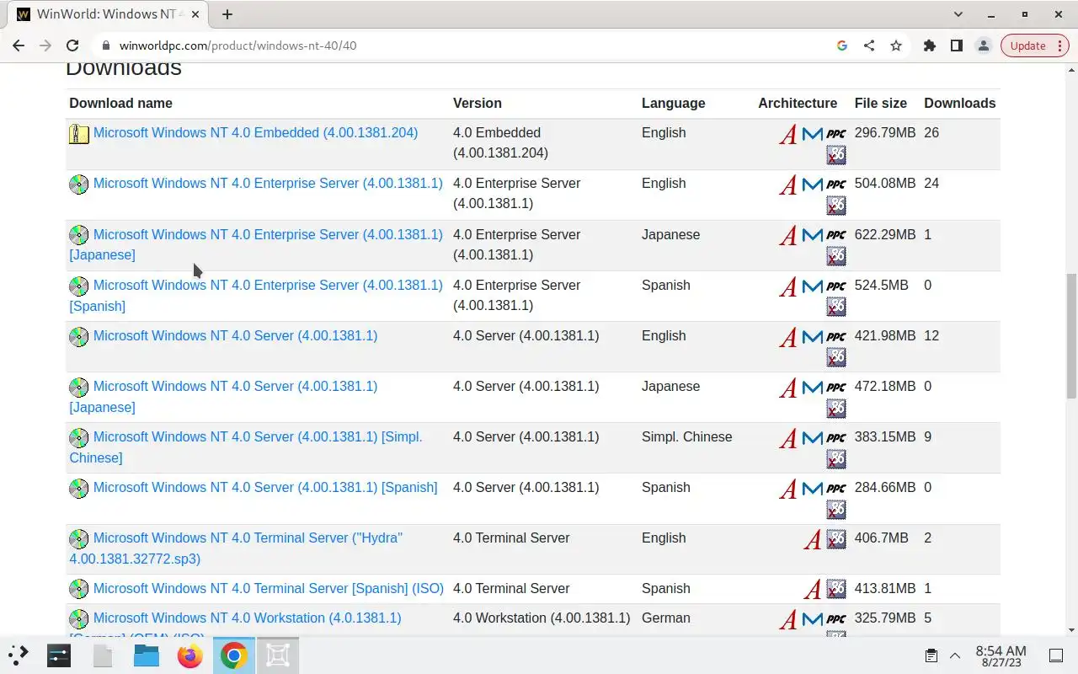Click the Version column header
1078x674 pixels.
pos(478,103)
